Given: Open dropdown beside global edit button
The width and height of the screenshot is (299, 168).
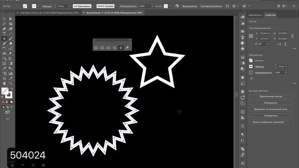Looking at the screenshot, I should coord(290,122).
